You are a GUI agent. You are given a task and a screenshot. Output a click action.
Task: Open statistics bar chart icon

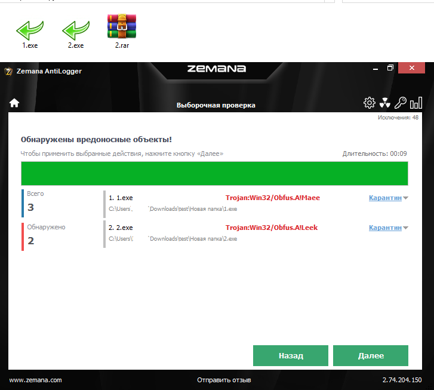click(416, 103)
